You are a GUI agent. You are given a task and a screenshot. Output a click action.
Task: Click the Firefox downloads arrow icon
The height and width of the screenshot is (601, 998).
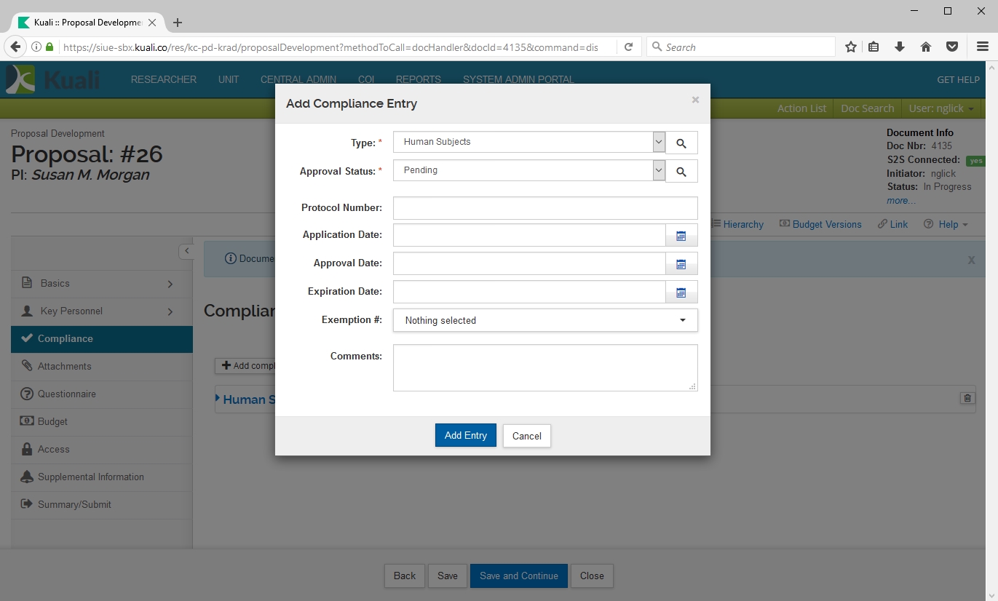point(900,47)
